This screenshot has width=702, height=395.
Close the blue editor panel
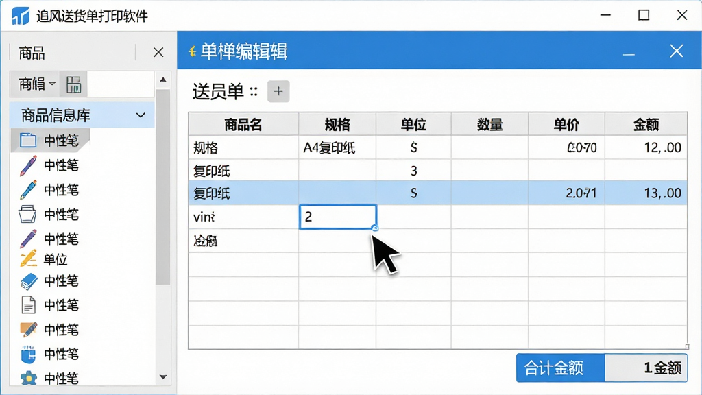tap(676, 51)
